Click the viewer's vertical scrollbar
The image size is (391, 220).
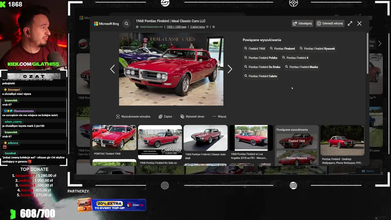(x=367, y=53)
